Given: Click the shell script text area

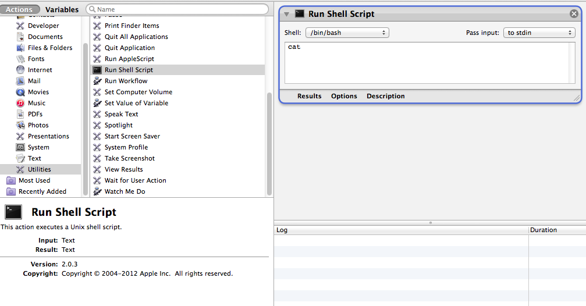Looking at the screenshot, I should (x=430, y=63).
